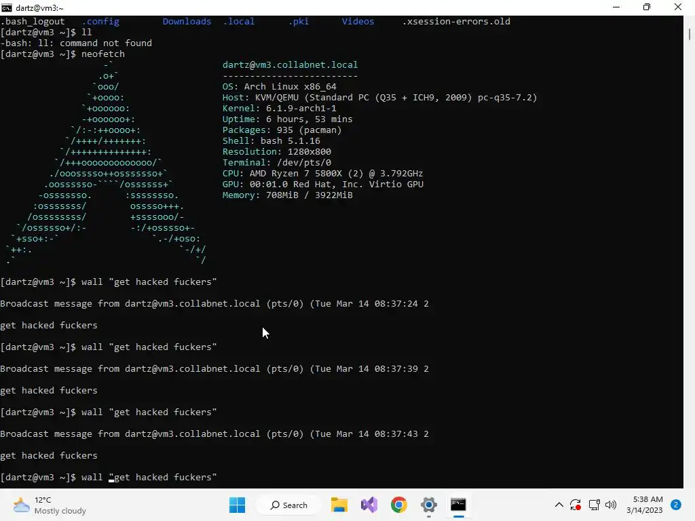Click the '.config' directory name
The height and width of the screenshot is (521, 695).
pos(100,21)
